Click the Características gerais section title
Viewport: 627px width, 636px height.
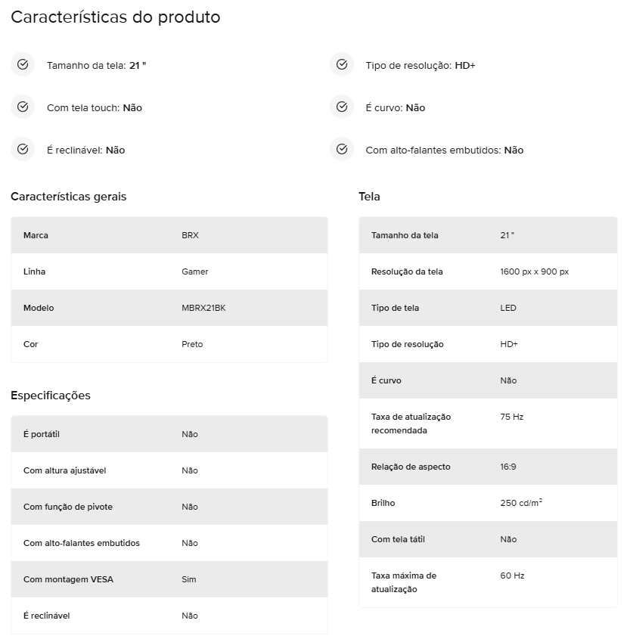click(x=69, y=197)
